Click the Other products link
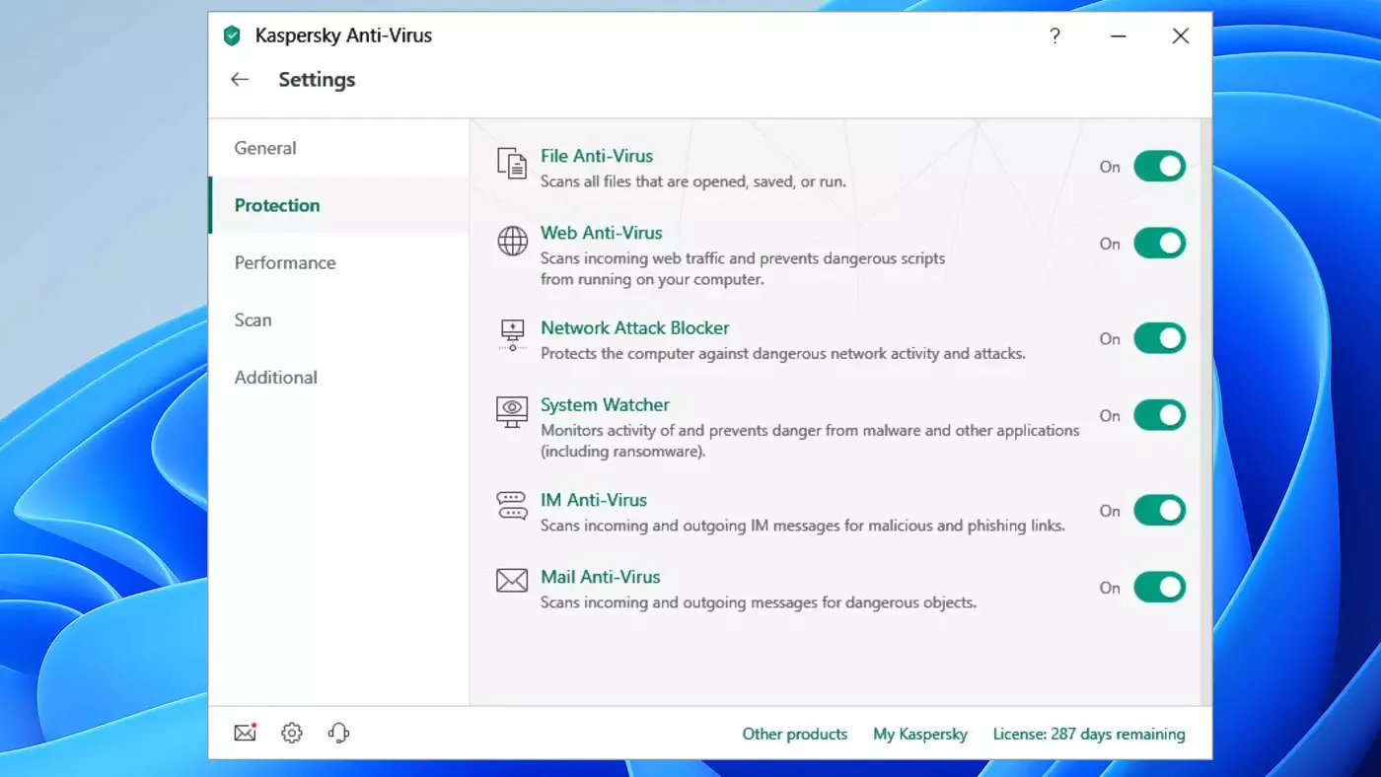This screenshot has height=777, width=1381. tap(795, 734)
